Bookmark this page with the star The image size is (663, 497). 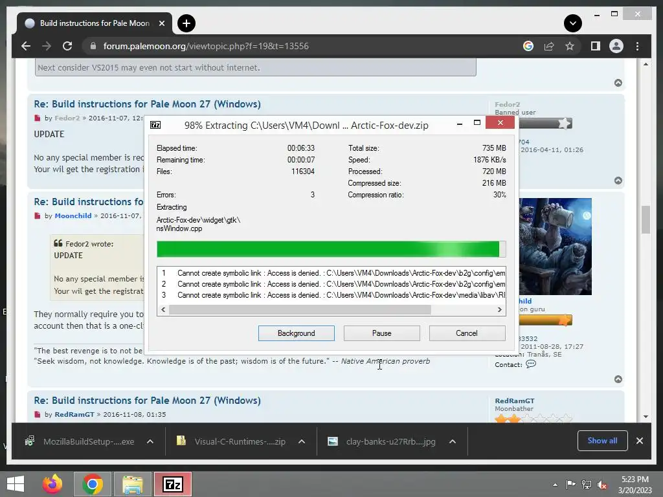click(570, 46)
